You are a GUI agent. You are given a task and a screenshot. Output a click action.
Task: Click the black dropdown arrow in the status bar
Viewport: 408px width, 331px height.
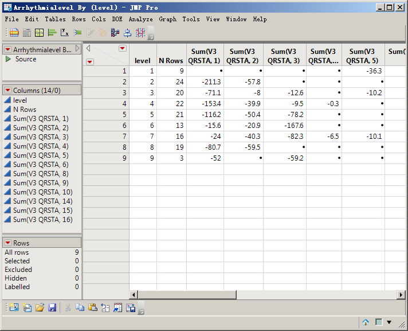[389, 322]
